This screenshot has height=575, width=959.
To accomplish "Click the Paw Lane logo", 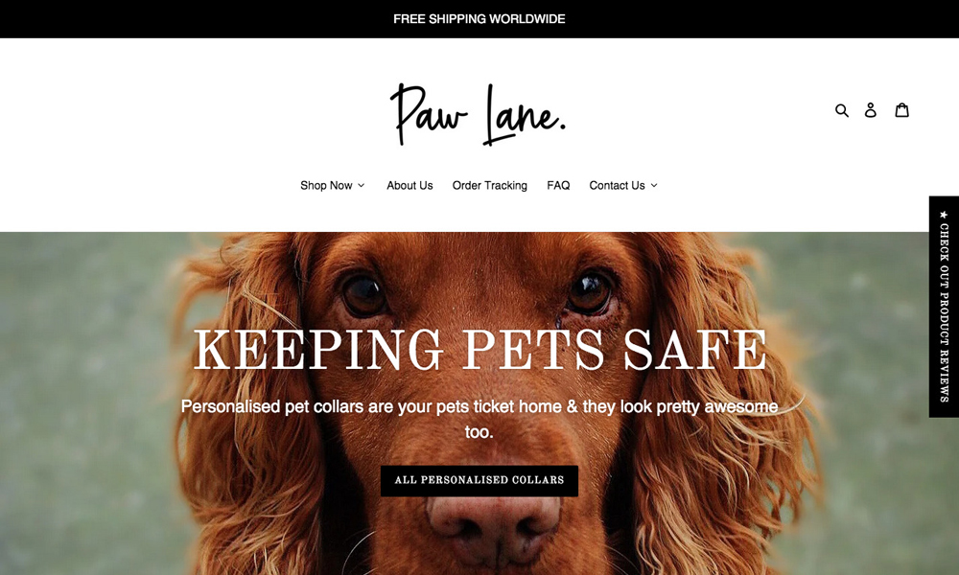I will [479, 114].
